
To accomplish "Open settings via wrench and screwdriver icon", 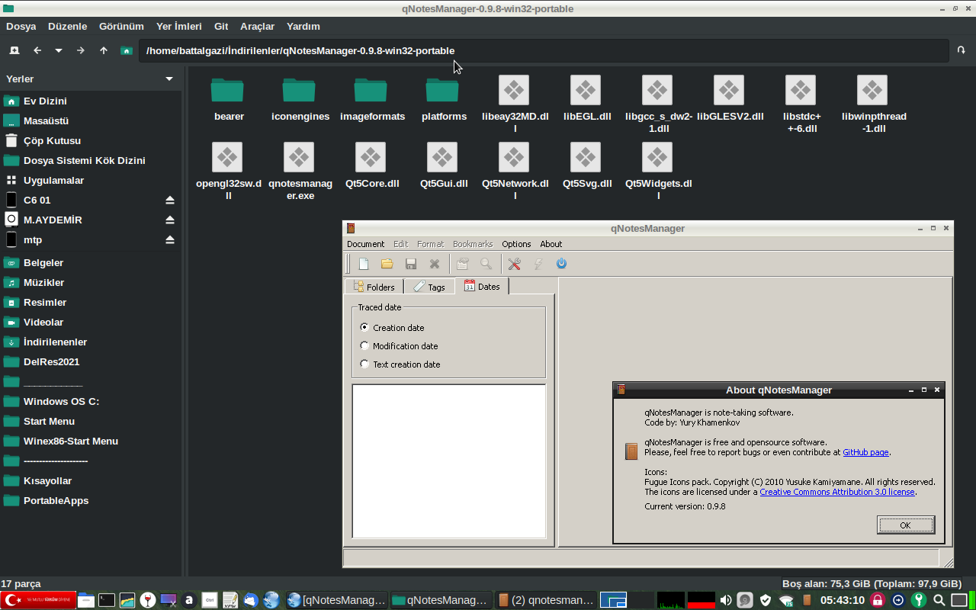I will (514, 264).
